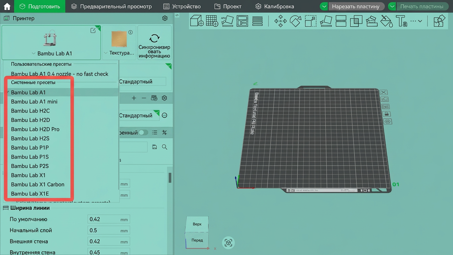Activate the Move tool icon
The width and height of the screenshot is (453, 255).
click(x=280, y=21)
